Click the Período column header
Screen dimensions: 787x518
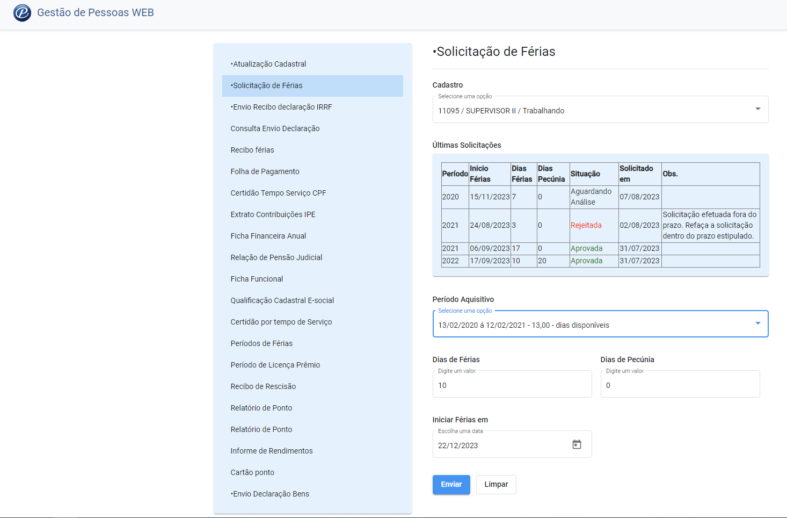click(455, 174)
